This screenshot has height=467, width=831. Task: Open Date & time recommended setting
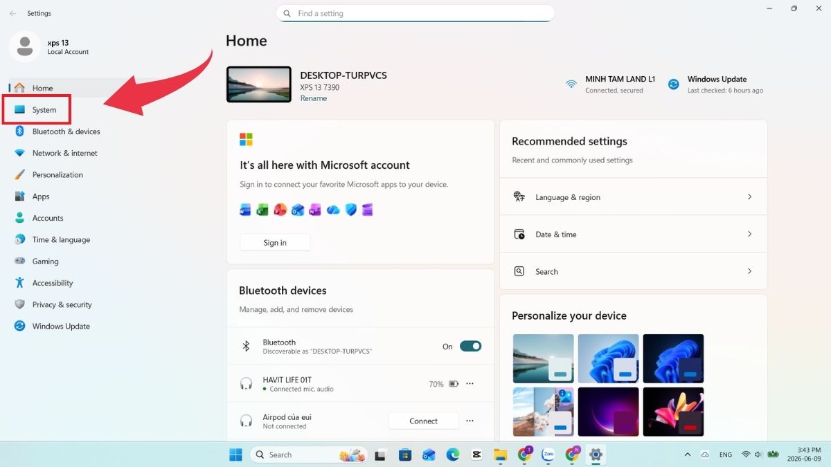click(634, 234)
